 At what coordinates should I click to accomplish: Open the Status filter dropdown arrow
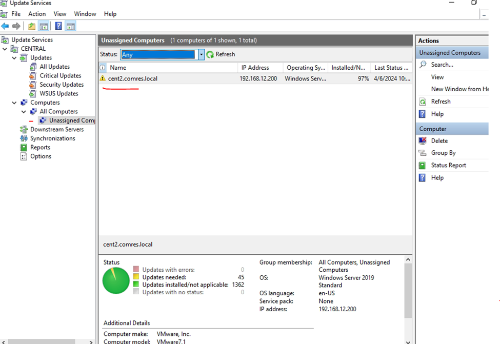pyautogui.click(x=201, y=54)
